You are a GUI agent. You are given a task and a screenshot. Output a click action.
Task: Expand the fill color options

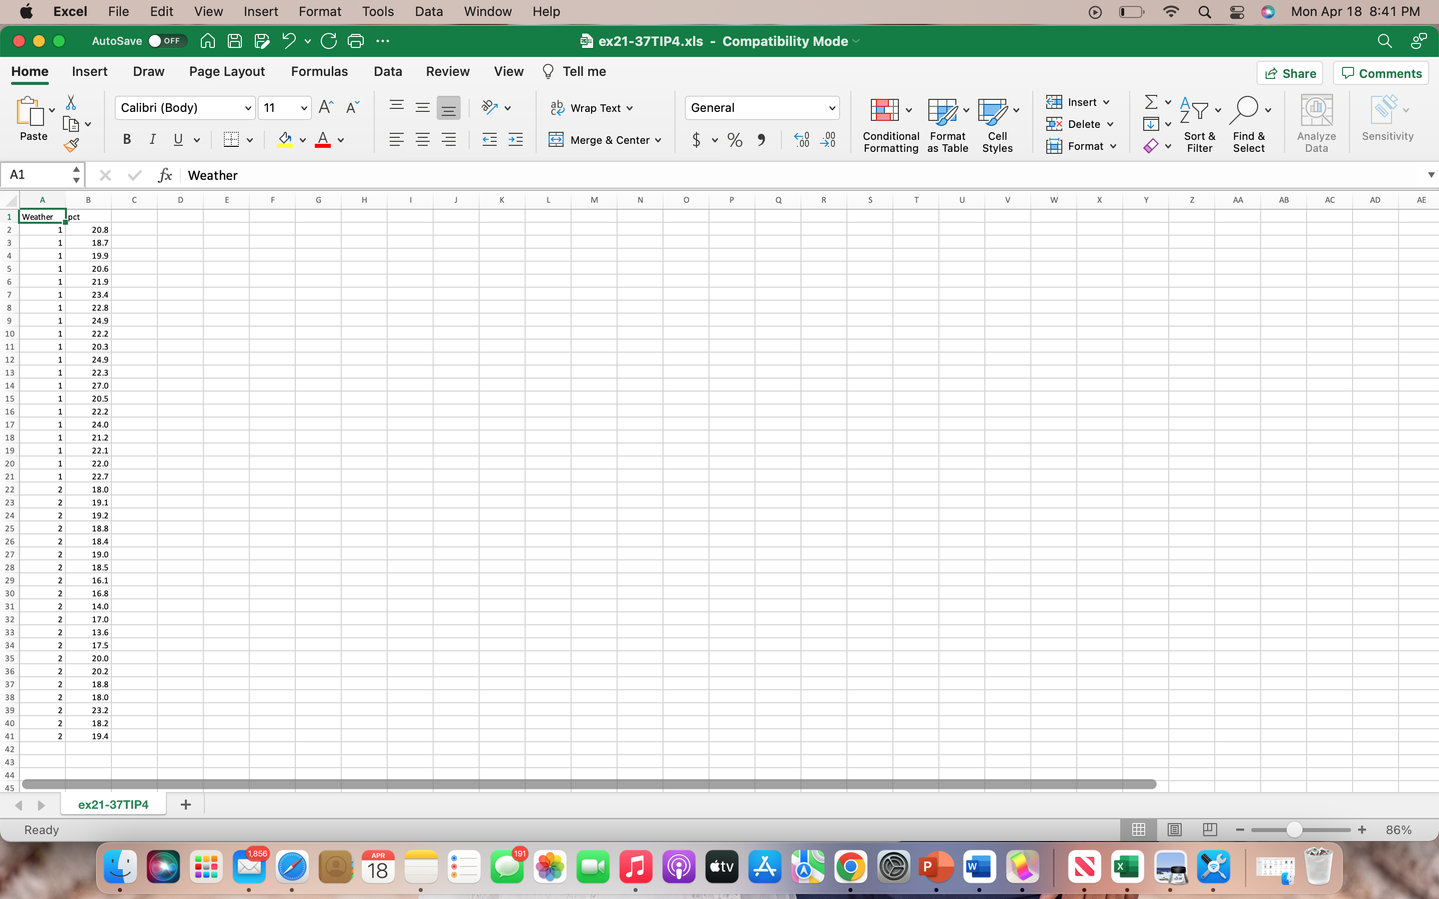tap(302, 140)
